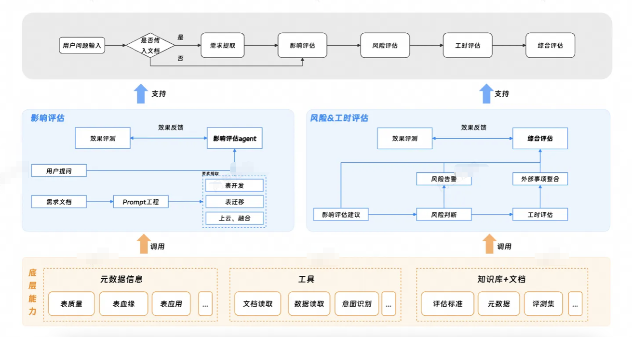Viewport: 632px width, 337px height.
Task: Click the blue 支持 arrow above 影响评估 panel
Action: [141, 93]
